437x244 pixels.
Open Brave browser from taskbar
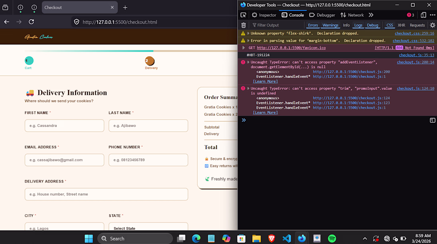pyautogui.click(x=271, y=238)
